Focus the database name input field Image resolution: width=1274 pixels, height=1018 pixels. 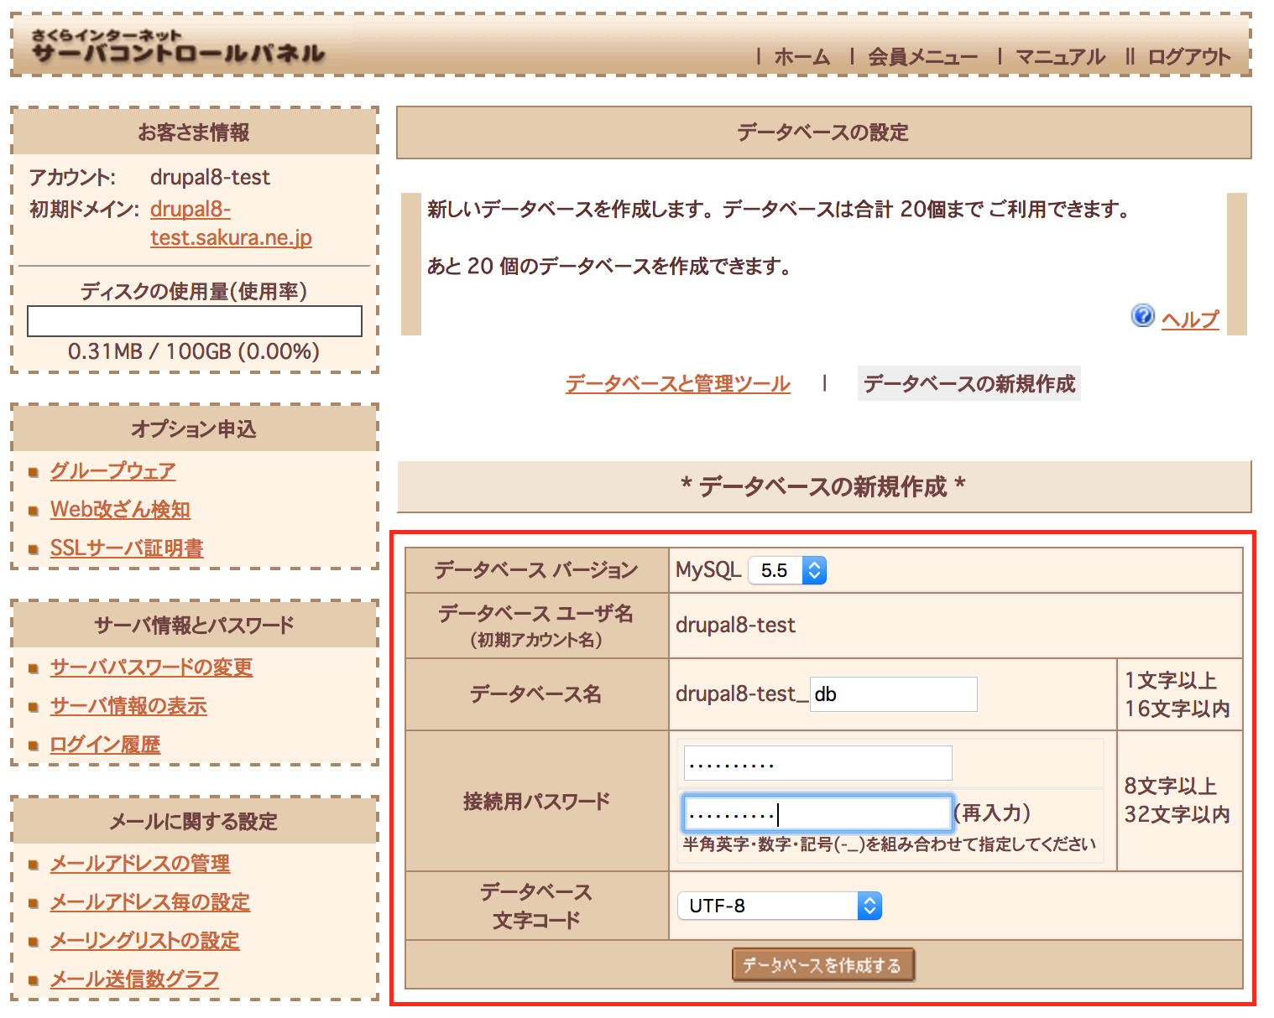click(893, 694)
